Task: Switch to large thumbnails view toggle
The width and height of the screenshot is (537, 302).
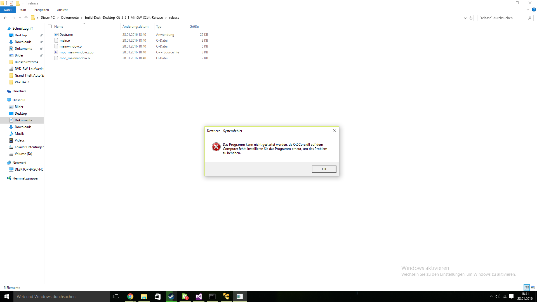Action: click(533, 287)
